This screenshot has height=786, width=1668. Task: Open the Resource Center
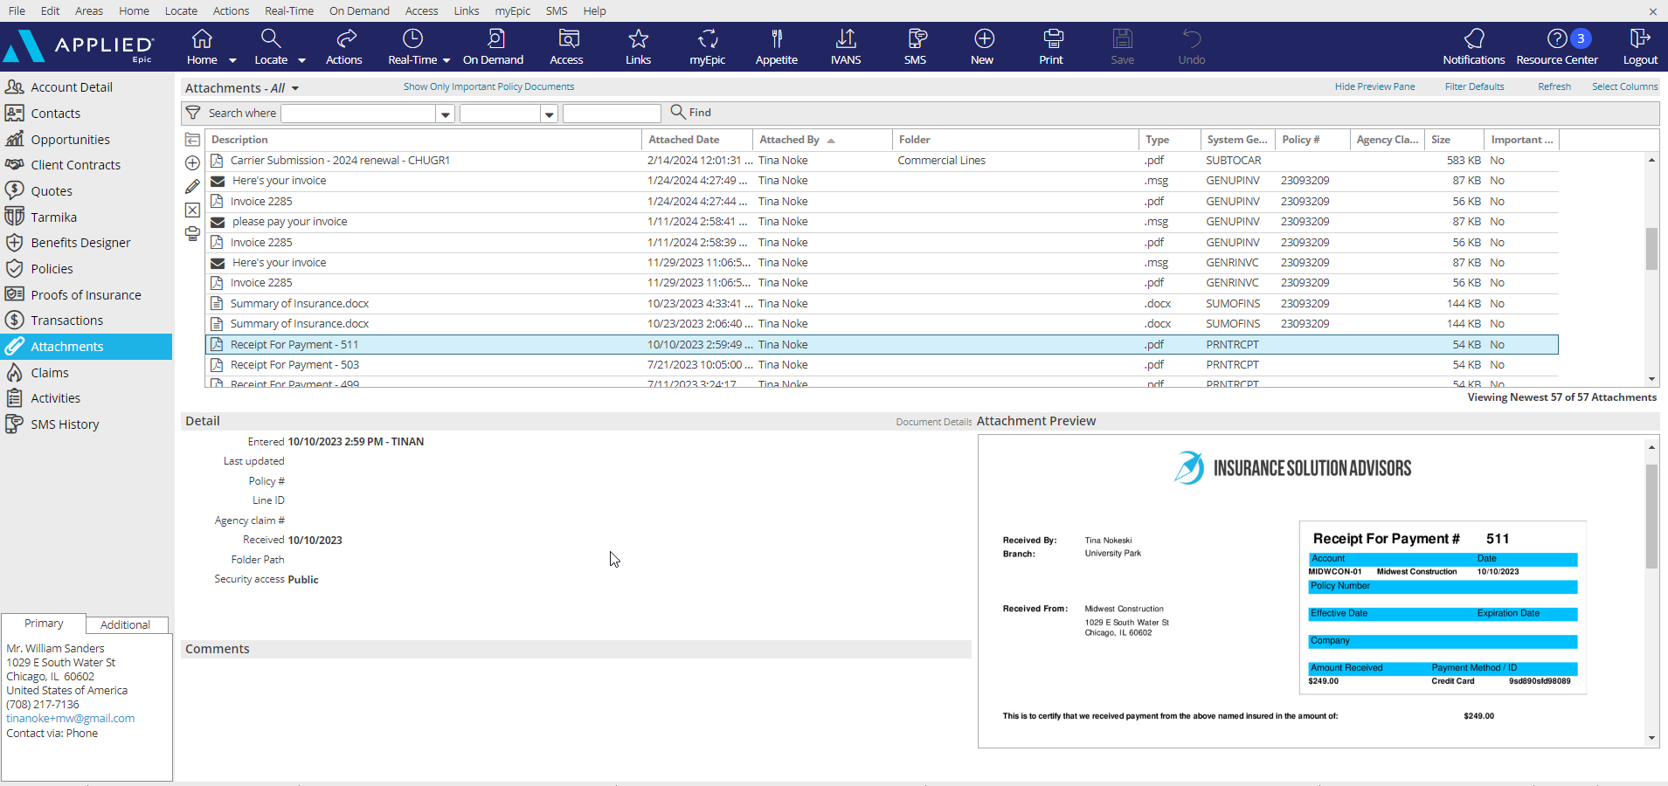[x=1556, y=46]
